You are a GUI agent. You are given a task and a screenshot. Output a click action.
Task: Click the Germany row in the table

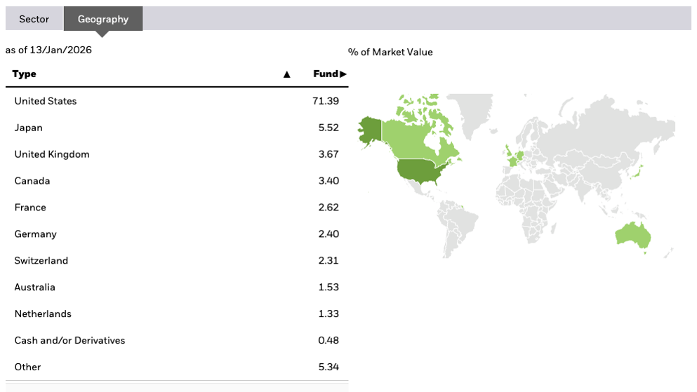[36, 234]
